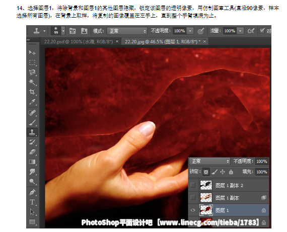Expand the collapsed toolbox double-arrow
Image resolution: width=287 pixels, height=232 pixels.
pos(28,40)
